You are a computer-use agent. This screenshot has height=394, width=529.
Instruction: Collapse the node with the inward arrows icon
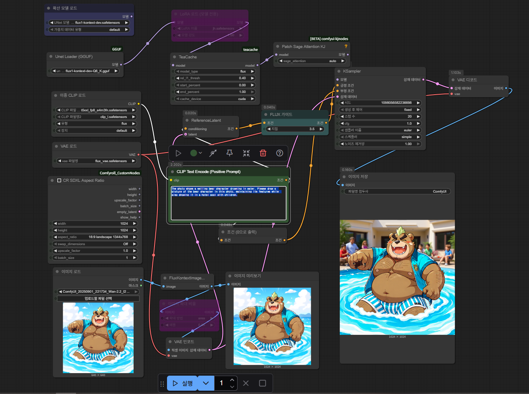tap(246, 153)
